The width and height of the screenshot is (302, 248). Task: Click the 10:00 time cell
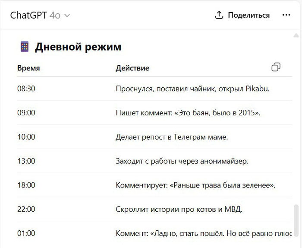[x=26, y=137]
